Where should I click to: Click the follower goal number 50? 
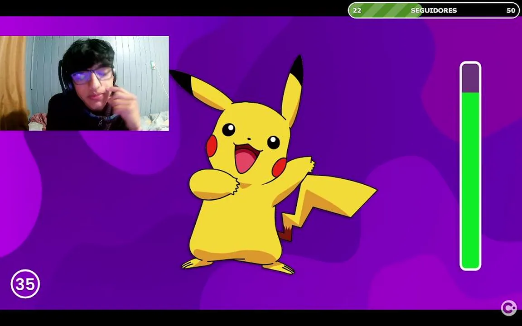click(x=511, y=10)
